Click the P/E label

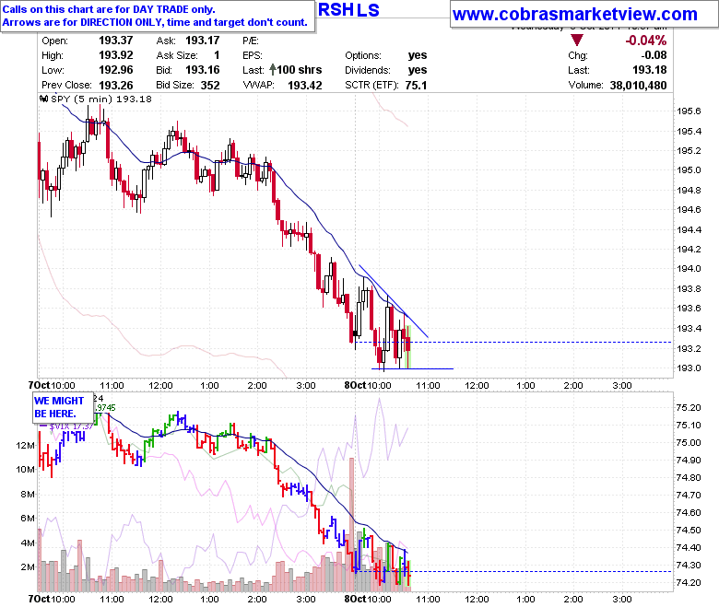point(251,41)
